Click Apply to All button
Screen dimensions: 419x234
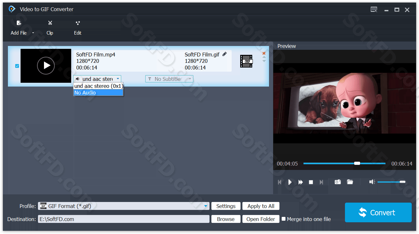pyautogui.click(x=261, y=206)
